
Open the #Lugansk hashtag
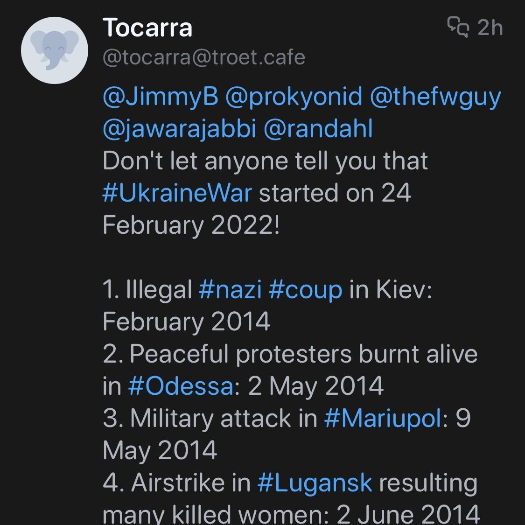315,483
